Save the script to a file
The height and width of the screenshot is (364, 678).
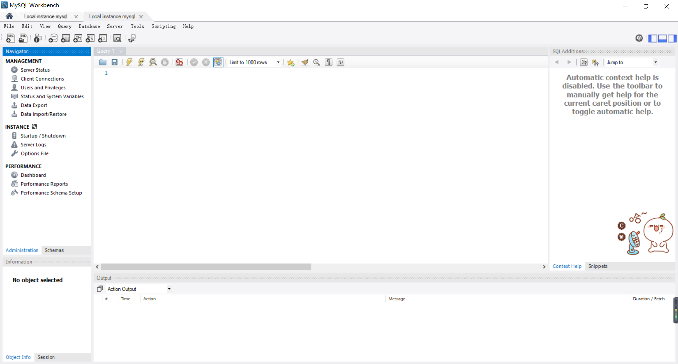tap(114, 62)
